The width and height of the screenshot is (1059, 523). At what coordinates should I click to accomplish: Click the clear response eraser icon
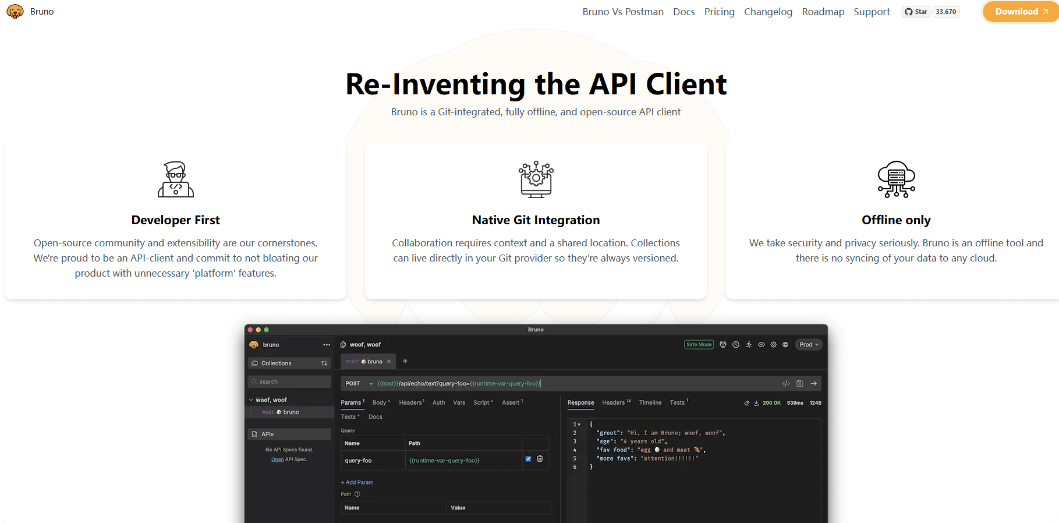[746, 403]
